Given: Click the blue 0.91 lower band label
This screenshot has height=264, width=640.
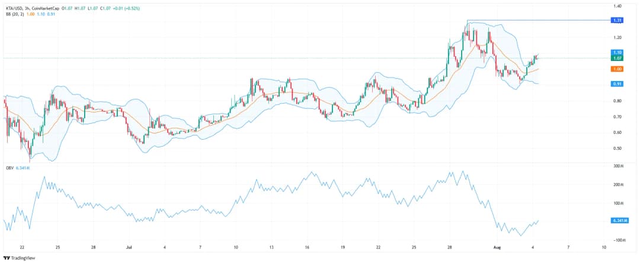Looking at the screenshot, I should pyautogui.click(x=617, y=84).
